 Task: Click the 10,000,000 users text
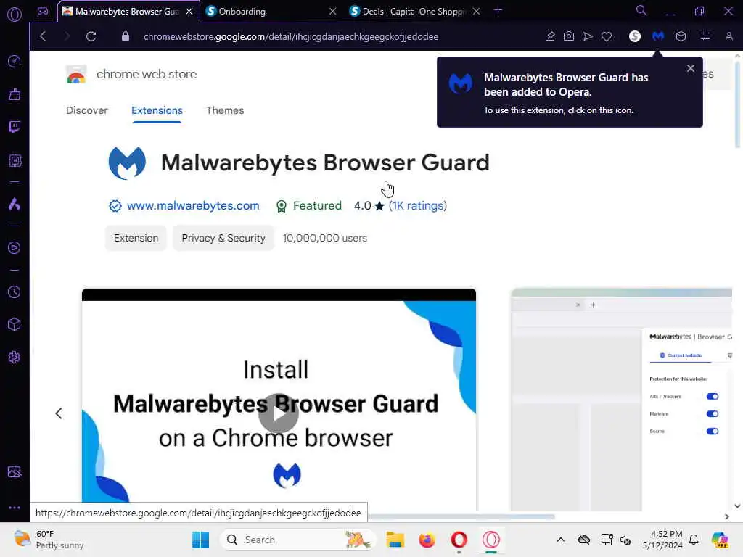coord(325,238)
